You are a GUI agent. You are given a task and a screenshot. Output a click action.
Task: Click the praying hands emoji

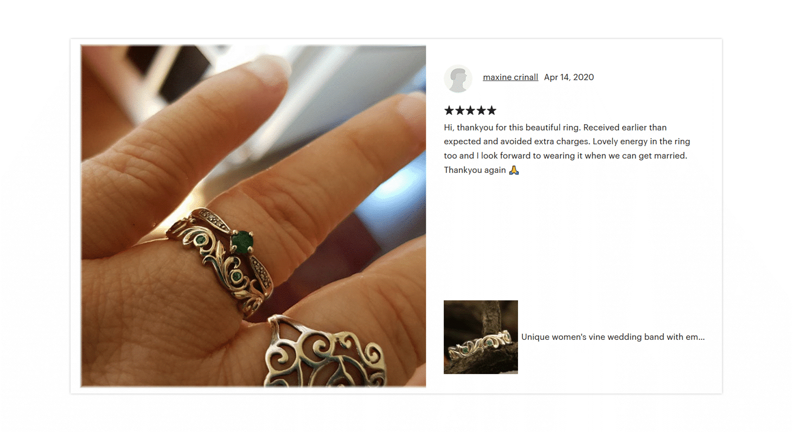[x=514, y=170]
